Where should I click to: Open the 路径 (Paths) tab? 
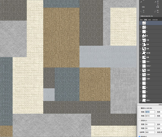pyautogui.click(x=149, y=20)
